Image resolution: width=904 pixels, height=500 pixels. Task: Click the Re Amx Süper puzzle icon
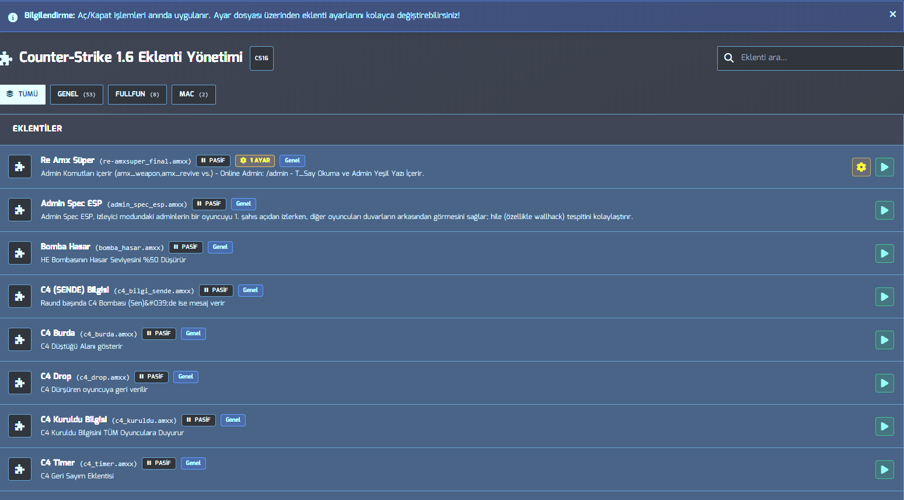click(20, 166)
